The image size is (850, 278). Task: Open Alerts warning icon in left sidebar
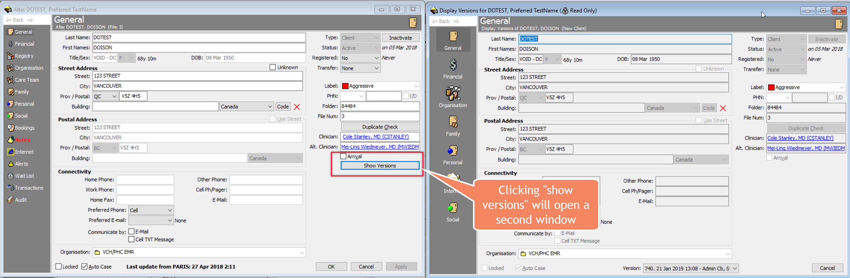(11, 164)
